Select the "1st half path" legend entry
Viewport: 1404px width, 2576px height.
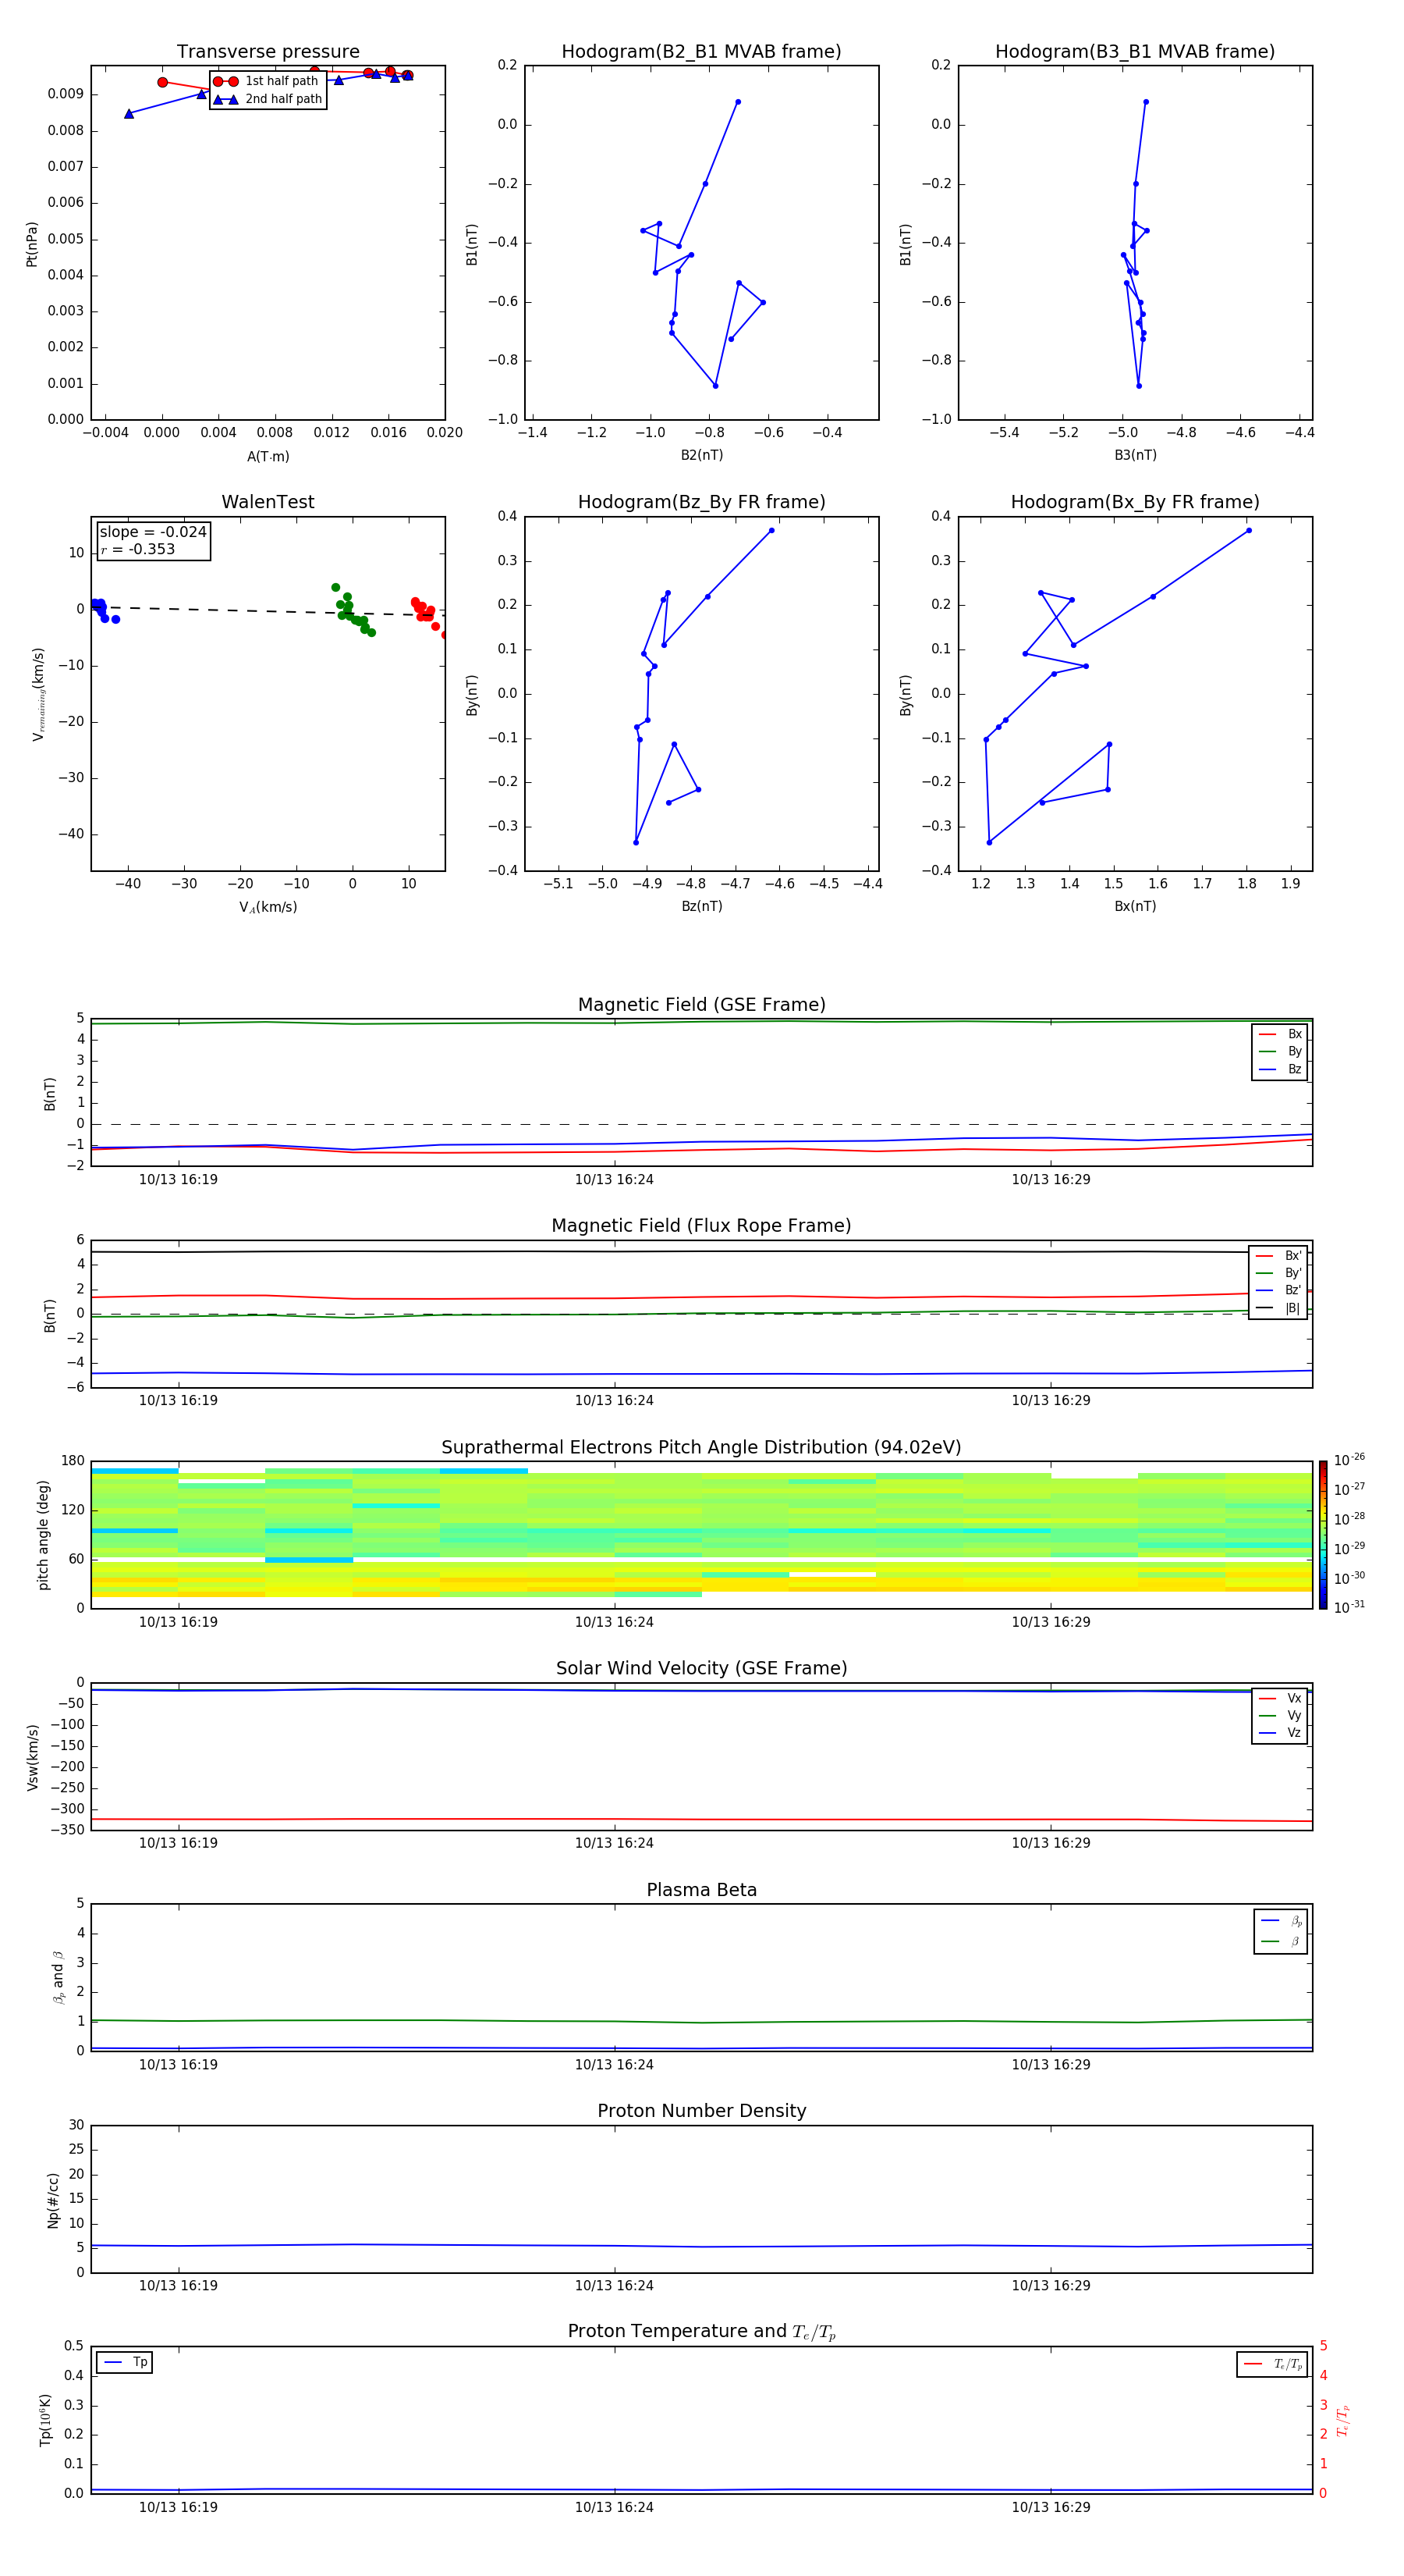266,81
